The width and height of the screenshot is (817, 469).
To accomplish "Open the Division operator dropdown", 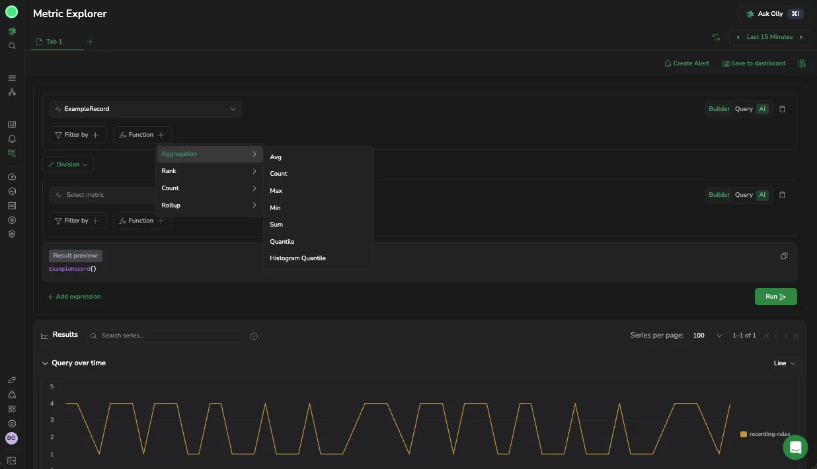I will pyautogui.click(x=68, y=164).
